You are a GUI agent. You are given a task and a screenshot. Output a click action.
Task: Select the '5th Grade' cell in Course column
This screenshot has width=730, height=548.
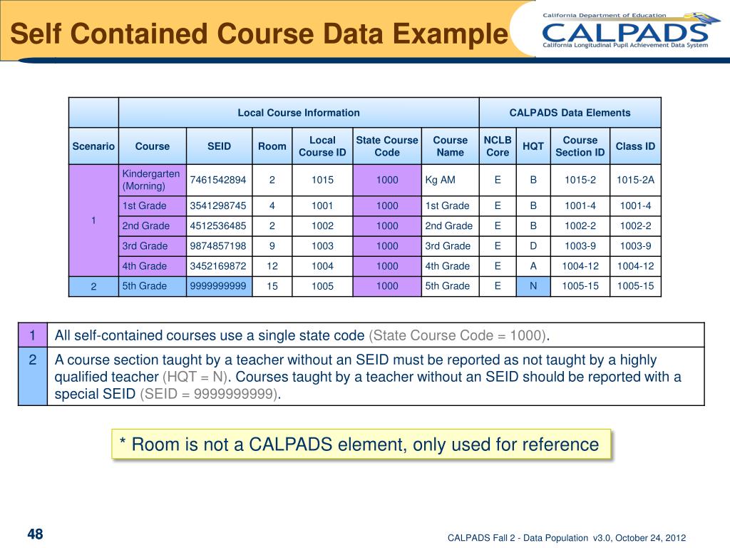(x=153, y=286)
